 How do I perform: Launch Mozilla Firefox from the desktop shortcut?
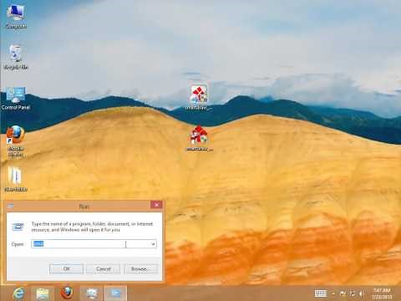coord(16,140)
